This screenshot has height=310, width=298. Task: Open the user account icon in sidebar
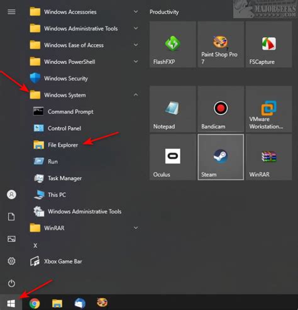pos(11,194)
